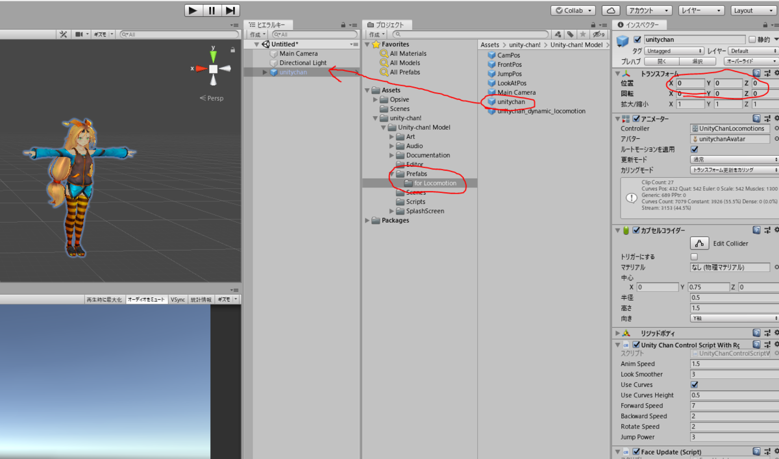Enable the トリガーにする checkbox

coord(694,256)
